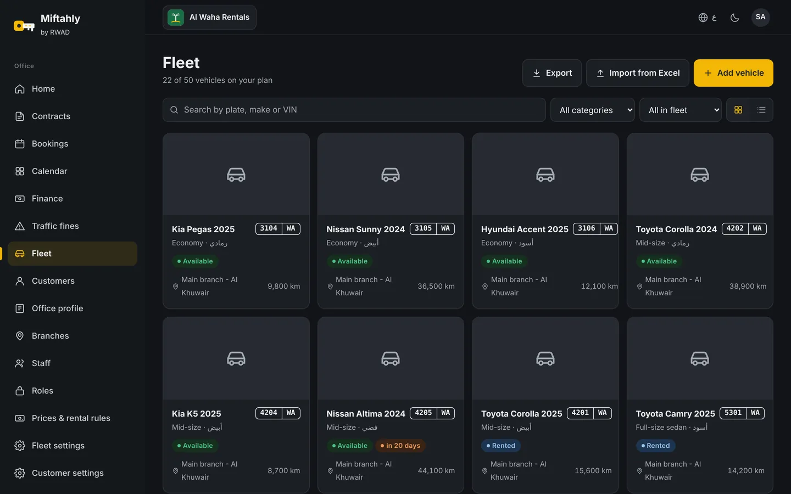Click Import from Excel button
791x494 pixels.
click(638, 73)
